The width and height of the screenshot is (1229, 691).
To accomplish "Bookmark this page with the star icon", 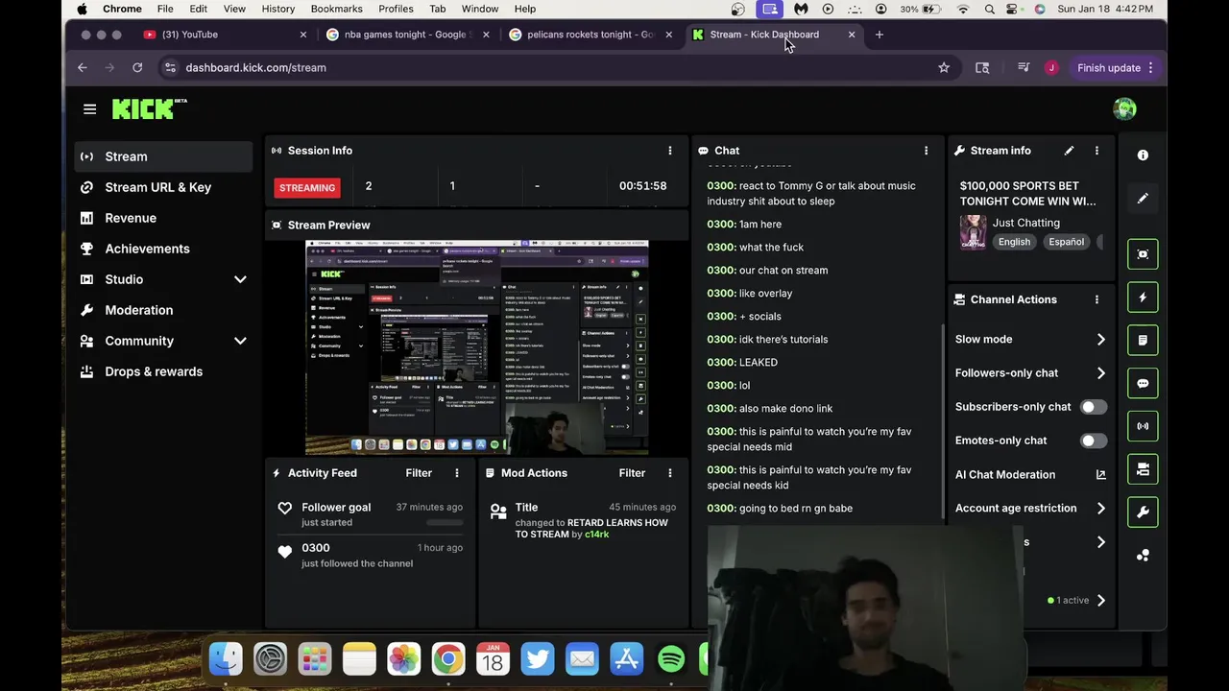I will tap(944, 68).
